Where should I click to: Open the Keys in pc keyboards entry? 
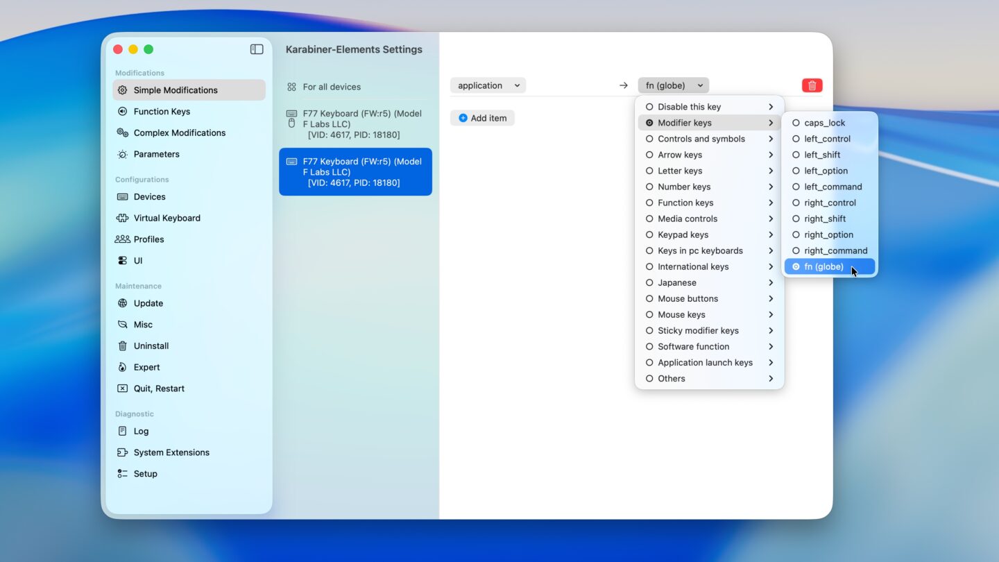(710, 250)
